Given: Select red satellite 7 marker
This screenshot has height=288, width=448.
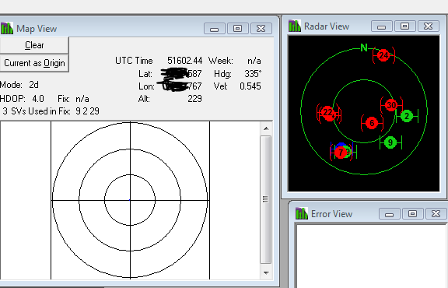Looking at the screenshot, I should tap(341, 153).
